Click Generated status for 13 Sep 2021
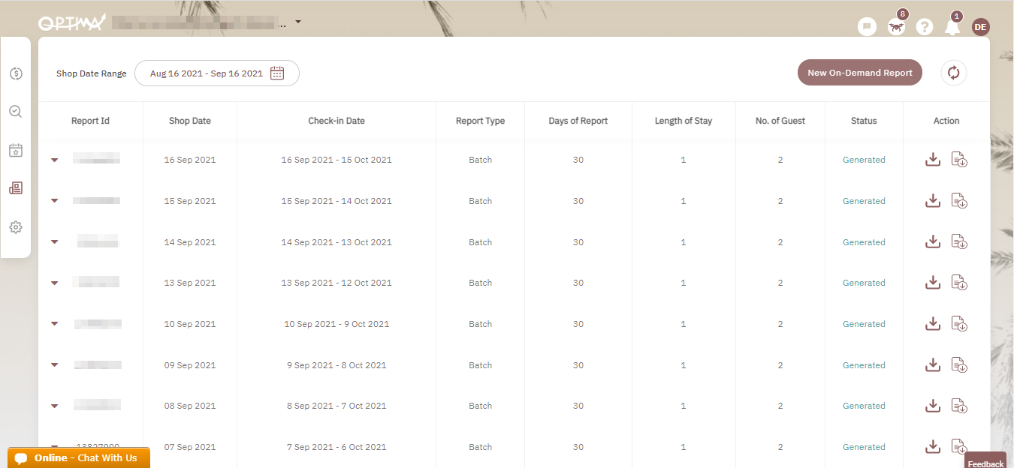The height and width of the screenshot is (468, 1014). pyautogui.click(x=864, y=283)
